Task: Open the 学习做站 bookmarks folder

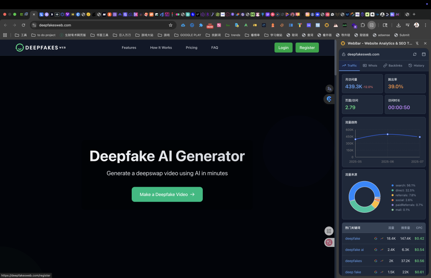Action: 273,35
